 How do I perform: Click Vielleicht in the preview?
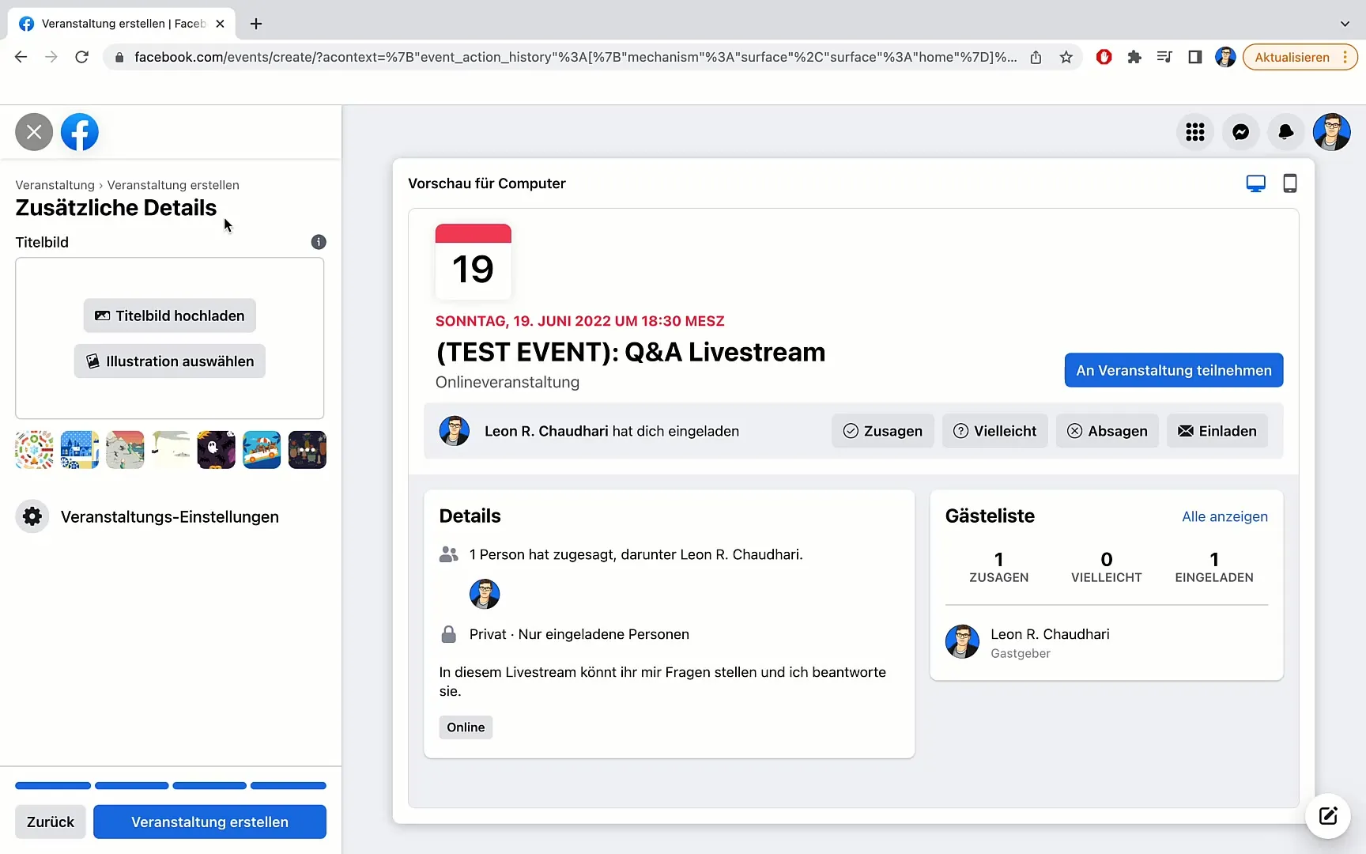click(995, 431)
